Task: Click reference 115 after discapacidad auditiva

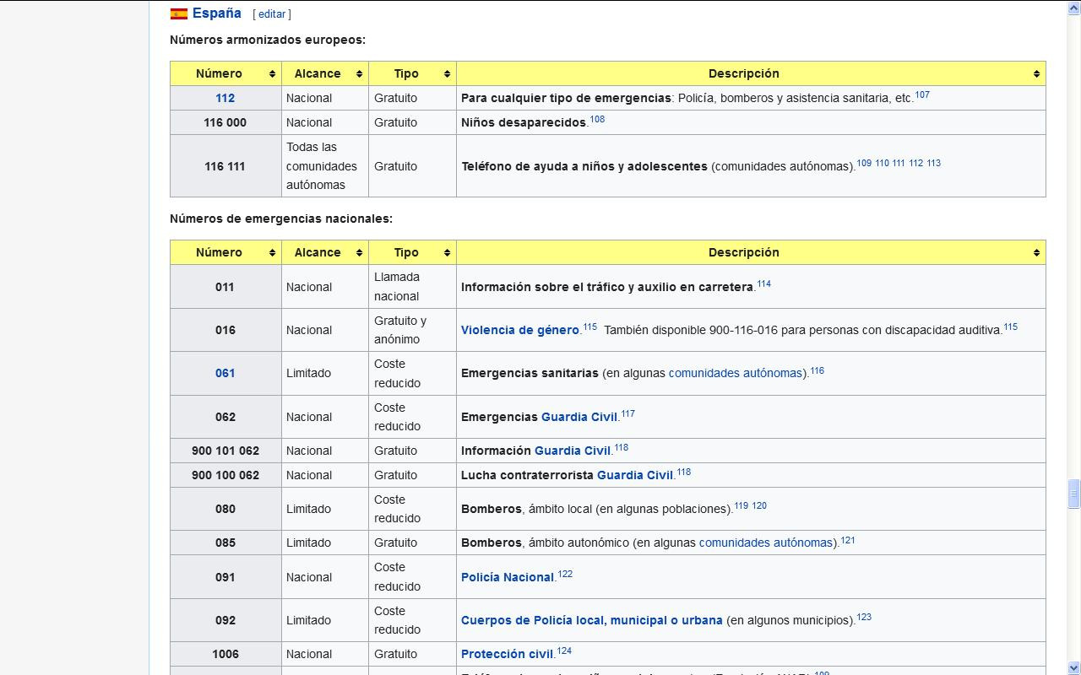Action: [1010, 327]
